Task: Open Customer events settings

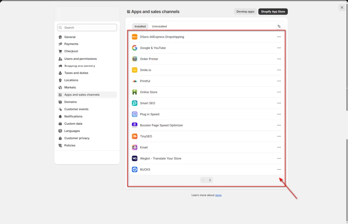Action: pos(87,109)
